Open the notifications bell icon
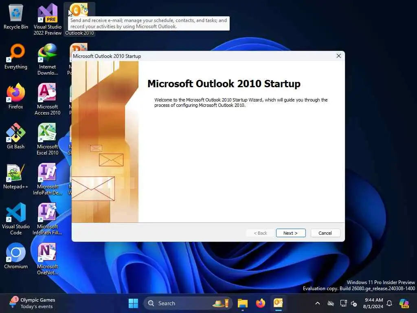This screenshot has width=417, height=313. [x=389, y=303]
